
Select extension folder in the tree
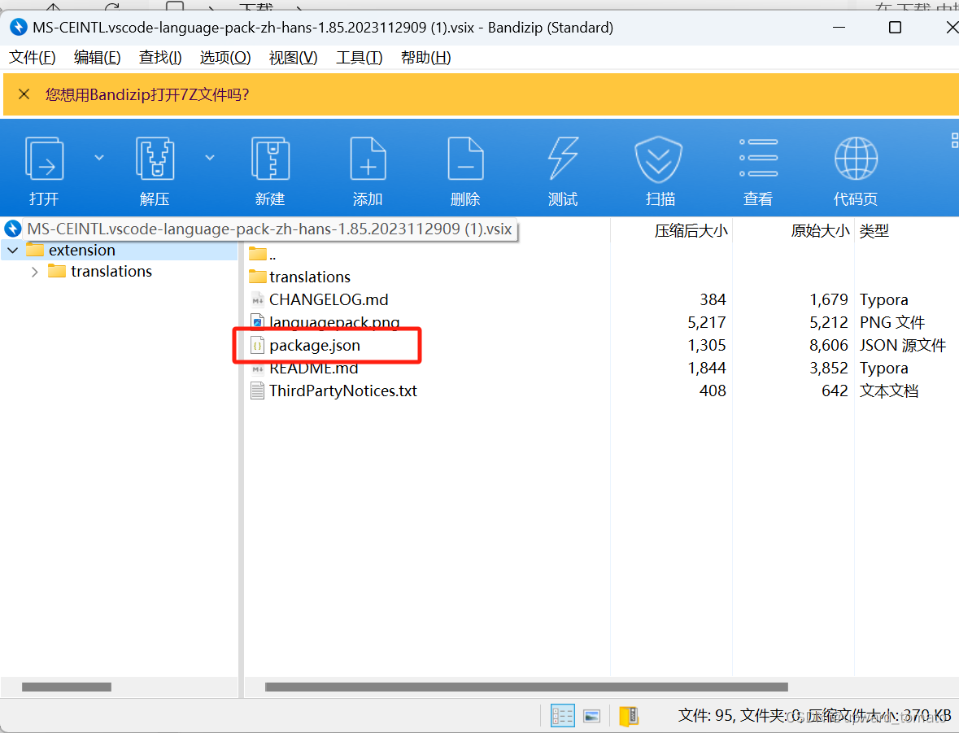click(x=82, y=251)
